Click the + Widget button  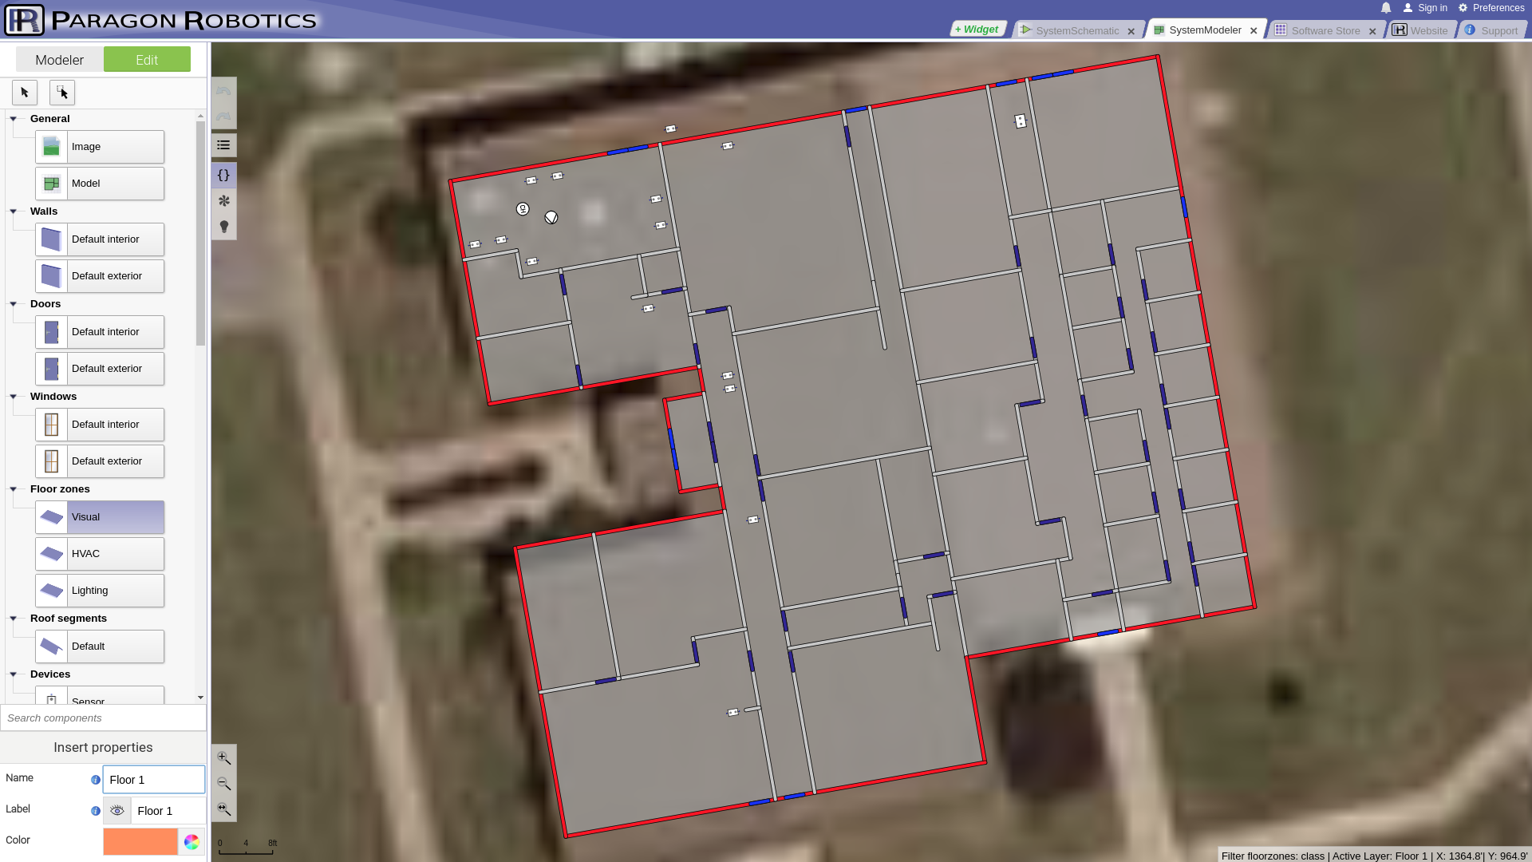977,30
